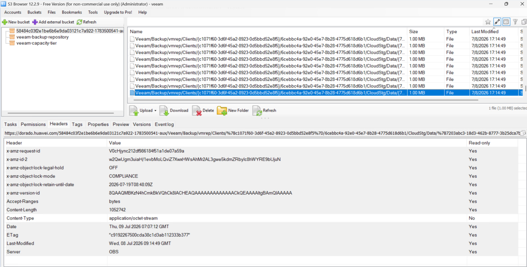Select the x-amz-object-lock-legal-hold header
The width and height of the screenshot is (527, 267).
tap(261, 168)
